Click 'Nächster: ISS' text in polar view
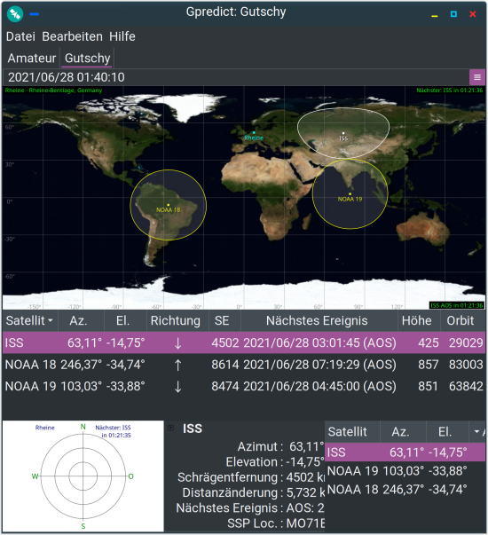The width and height of the screenshot is (488, 535). [x=113, y=428]
